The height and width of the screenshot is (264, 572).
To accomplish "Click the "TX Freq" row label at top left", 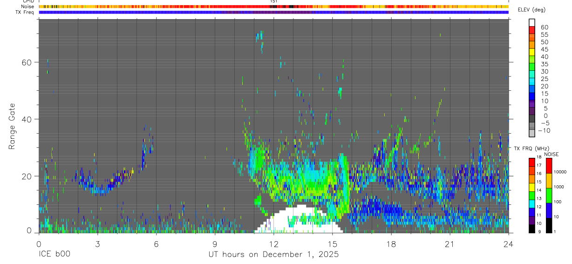I will pyautogui.click(x=25, y=12).
